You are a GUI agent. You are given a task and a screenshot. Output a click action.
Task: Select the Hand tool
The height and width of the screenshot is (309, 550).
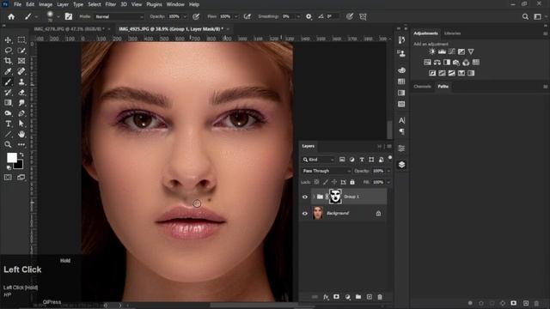(x=21, y=134)
